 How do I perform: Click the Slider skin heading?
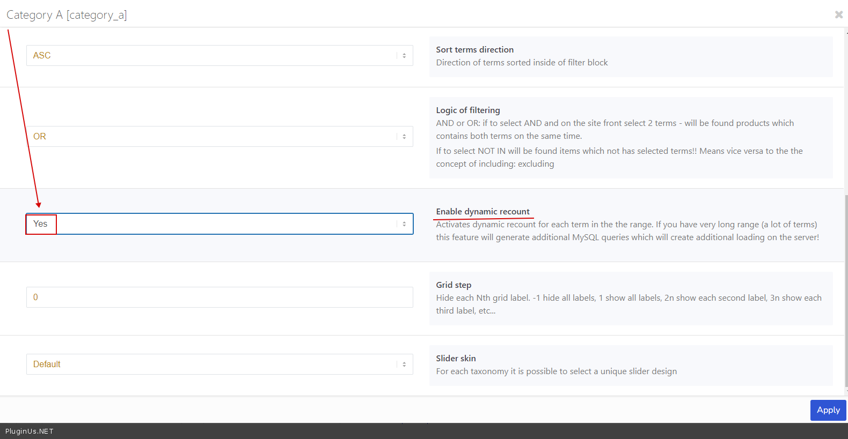pos(456,359)
